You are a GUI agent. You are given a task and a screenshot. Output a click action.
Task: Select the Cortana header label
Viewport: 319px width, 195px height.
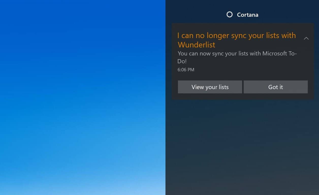pos(248,15)
